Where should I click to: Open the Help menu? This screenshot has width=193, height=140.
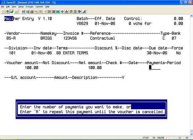47,7
